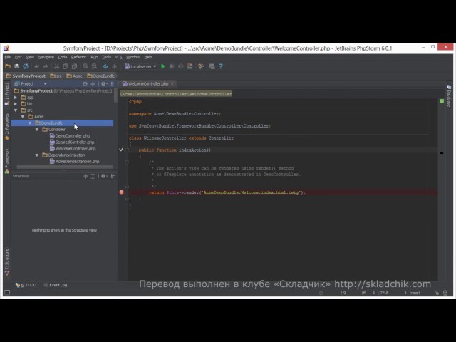Toggle the Favorites side panel
This screenshot has height=342, width=456.
tap(7, 127)
